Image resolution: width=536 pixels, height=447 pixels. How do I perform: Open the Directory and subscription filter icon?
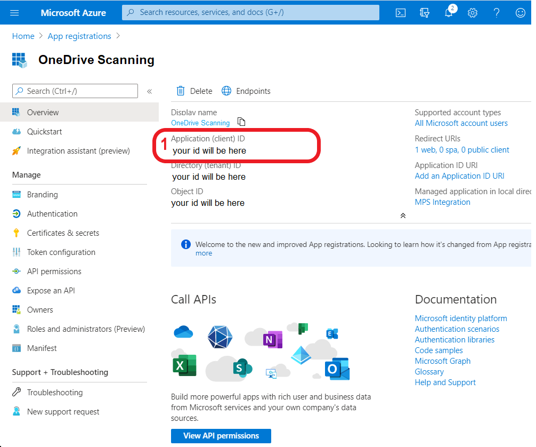point(425,13)
